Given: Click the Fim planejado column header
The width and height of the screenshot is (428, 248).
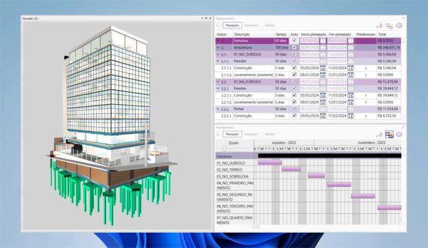Looking at the screenshot, I should point(340,34).
